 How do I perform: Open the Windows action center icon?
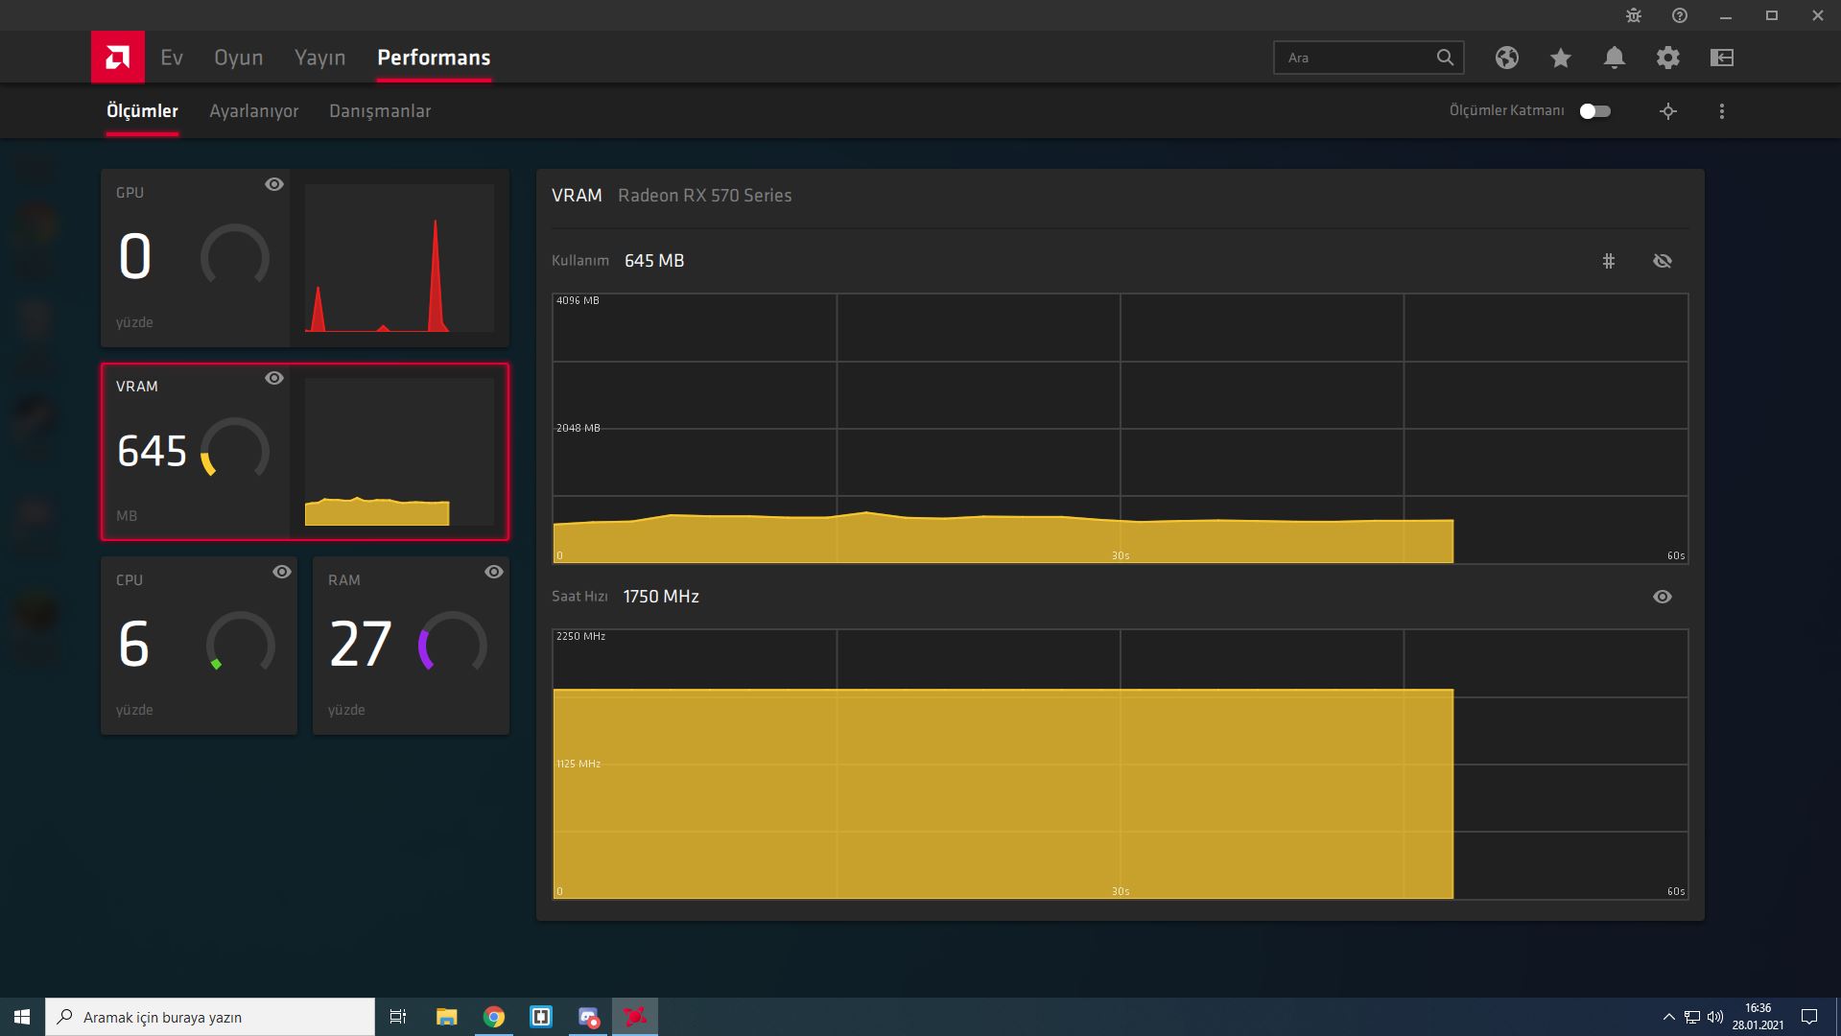(1809, 1017)
